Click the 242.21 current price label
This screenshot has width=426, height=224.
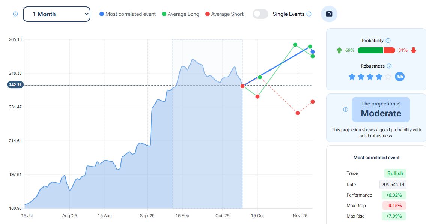point(15,85)
